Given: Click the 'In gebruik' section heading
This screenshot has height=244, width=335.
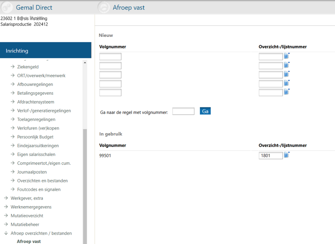Looking at the screenshot, I should [111, 134].
